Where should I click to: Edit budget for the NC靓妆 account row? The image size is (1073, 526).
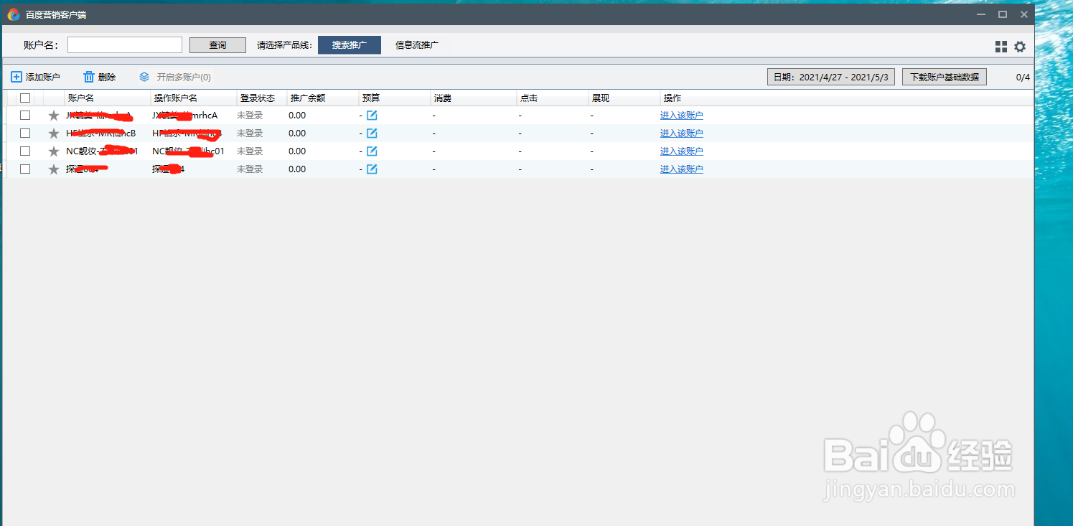(372, 151)
